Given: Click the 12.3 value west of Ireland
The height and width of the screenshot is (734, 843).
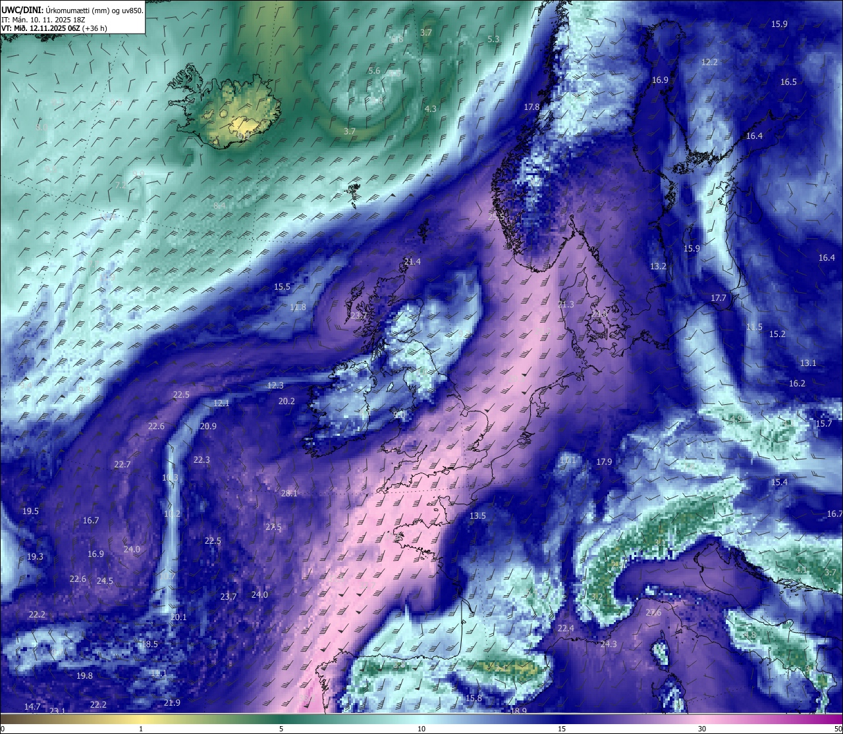Looking at the screenshot, I should coord(275,385).
